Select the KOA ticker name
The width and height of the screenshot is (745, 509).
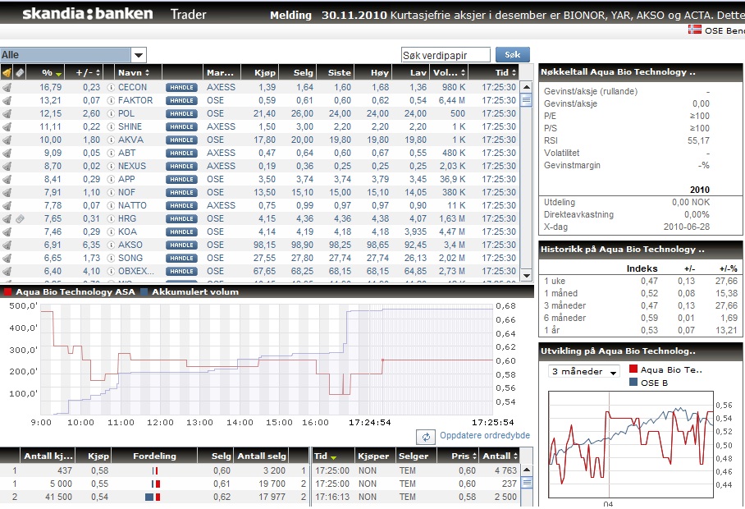point(127,232)
